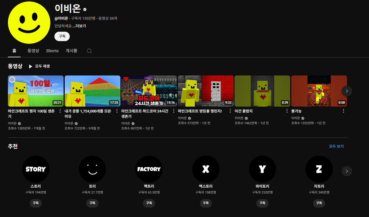The width and height of the screenshot is (369, 217).
Task: Subscribe to the 엑스토리 channel
Action: 206,203
